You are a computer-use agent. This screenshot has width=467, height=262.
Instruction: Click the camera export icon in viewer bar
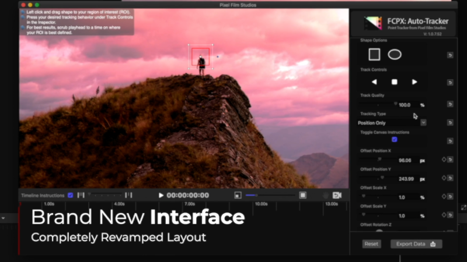pyautogui.click(x=337, y=195)
